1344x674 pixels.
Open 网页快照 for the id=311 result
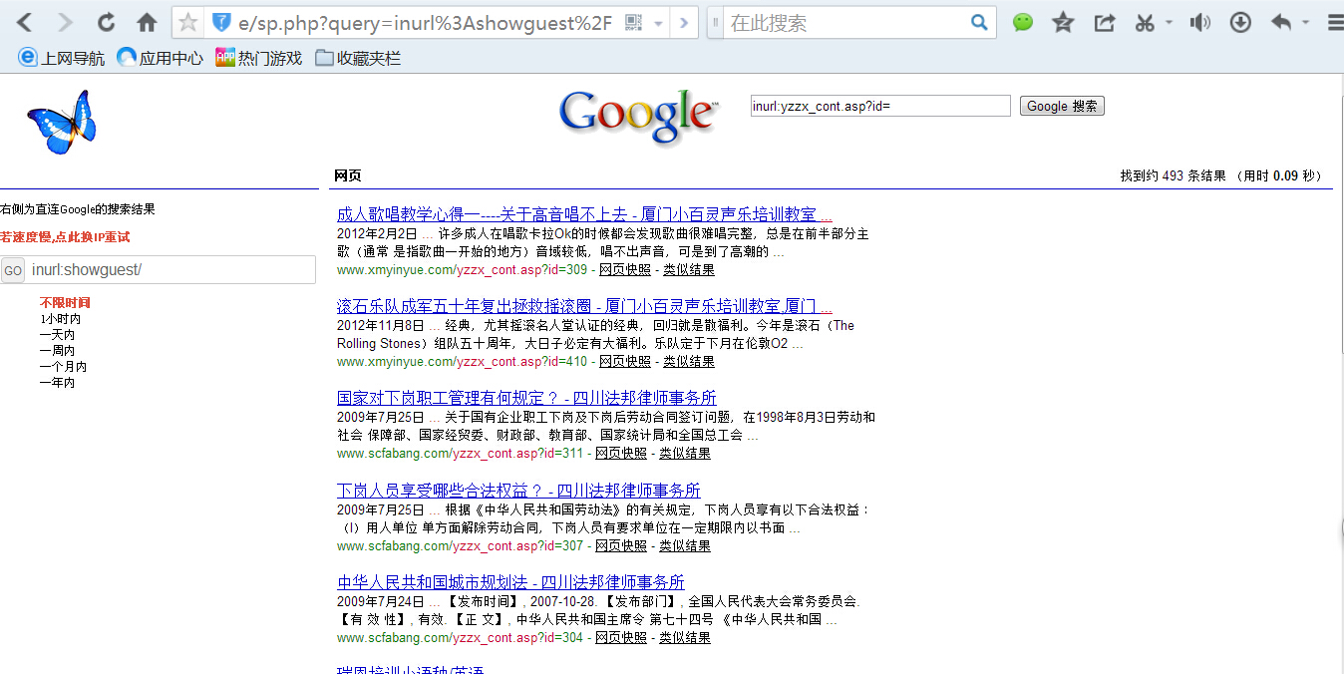point(621,454)
